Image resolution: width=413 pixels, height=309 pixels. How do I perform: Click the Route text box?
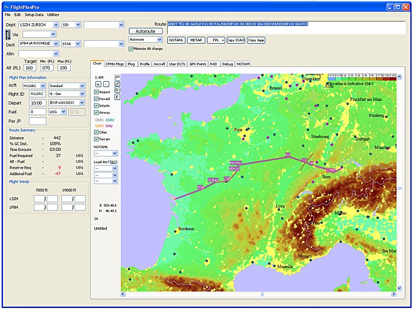click(x=287, y=28)
